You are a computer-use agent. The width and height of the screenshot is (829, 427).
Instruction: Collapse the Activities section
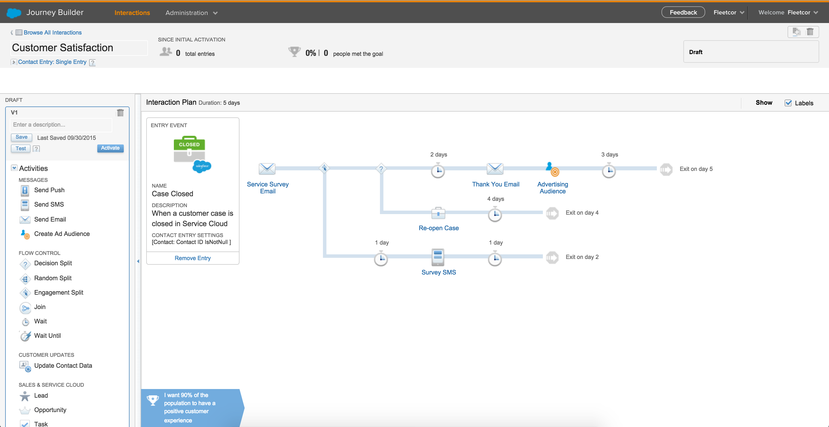(14, 168)
